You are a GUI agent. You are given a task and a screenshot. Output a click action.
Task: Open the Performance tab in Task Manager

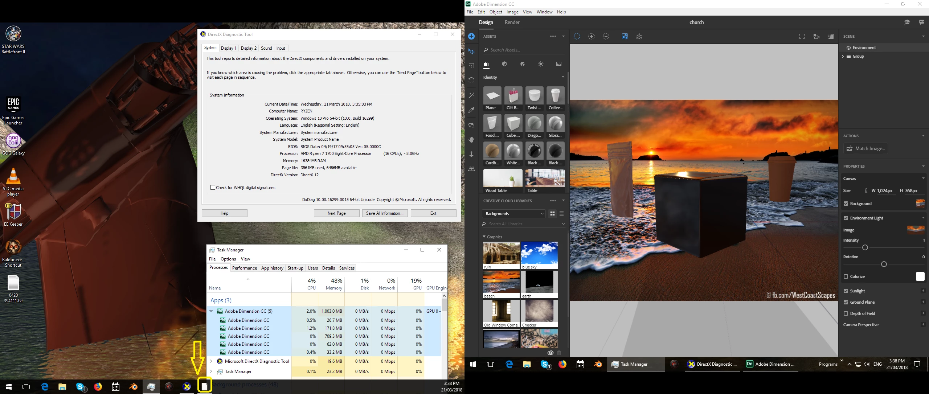[x=244, y=268]
